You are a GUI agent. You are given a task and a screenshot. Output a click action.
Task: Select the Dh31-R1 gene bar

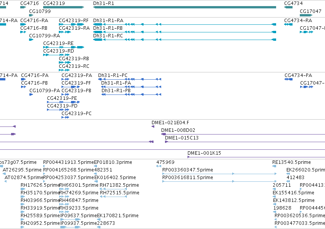(184, 7)
